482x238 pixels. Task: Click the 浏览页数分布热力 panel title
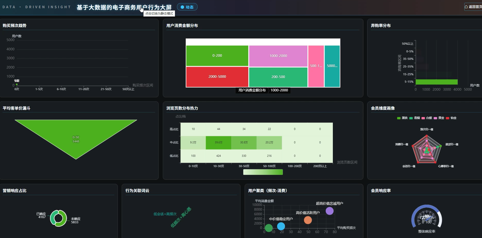point(182,108)
